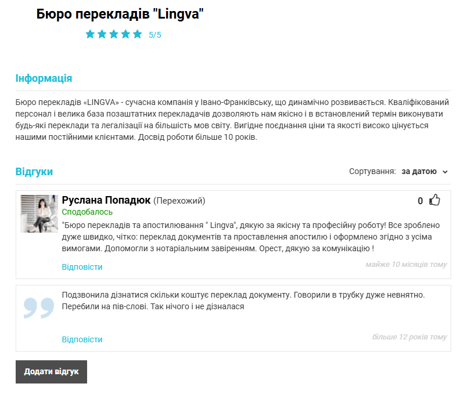
Task: Click the "Відгуки" section heading
Action: coord(34,172)
